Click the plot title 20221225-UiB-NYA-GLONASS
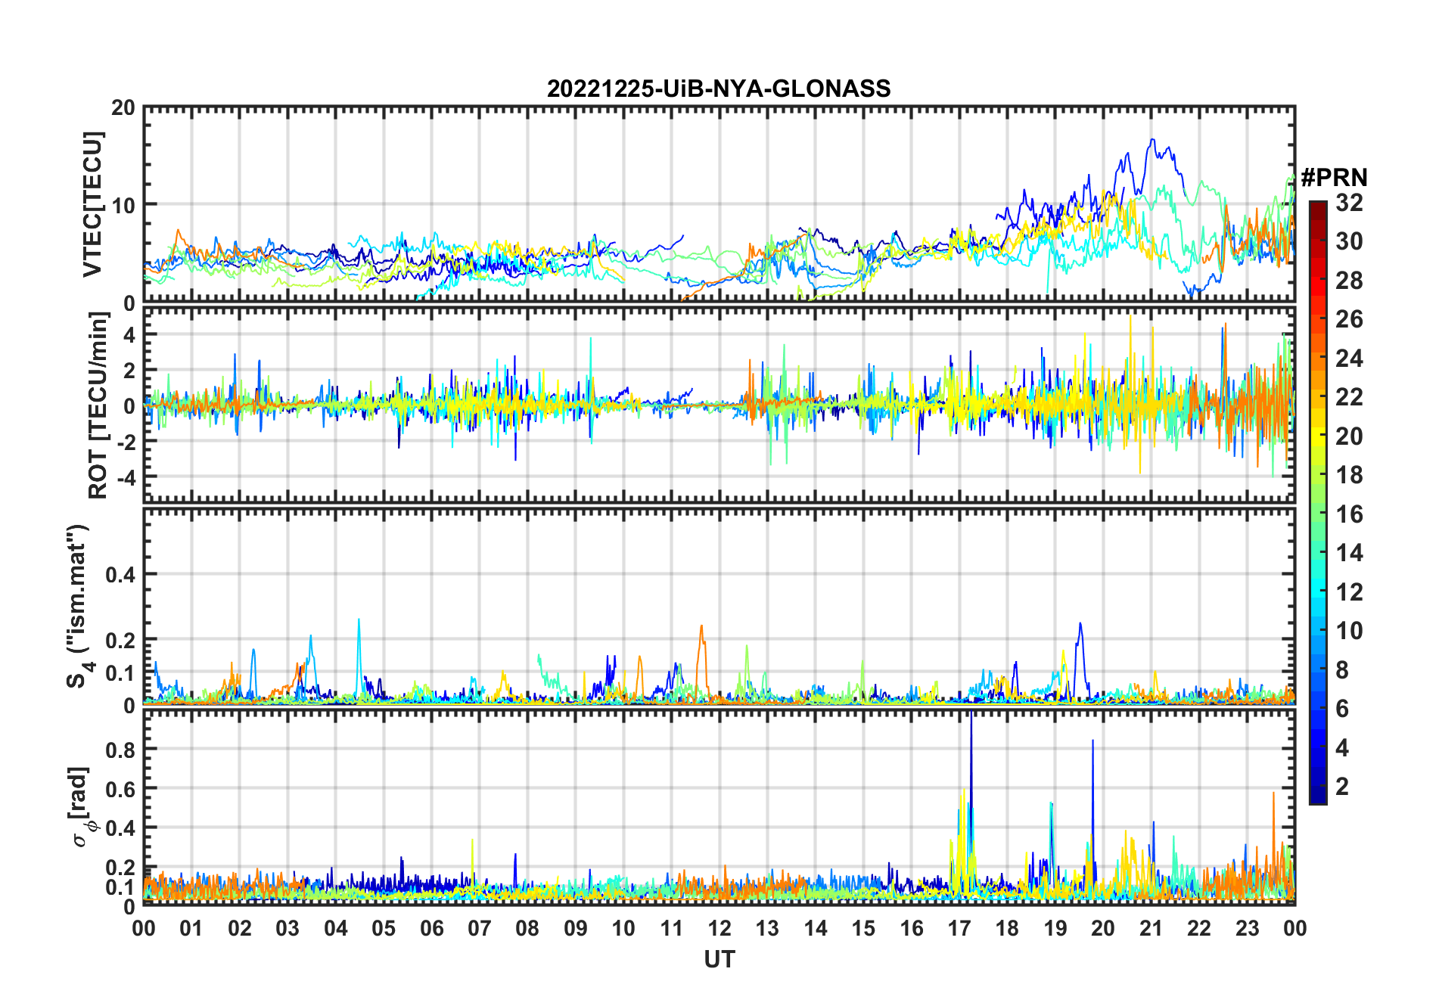Image resolution: width=1439 pixels, height=1006 pixels. pos(719,88)
